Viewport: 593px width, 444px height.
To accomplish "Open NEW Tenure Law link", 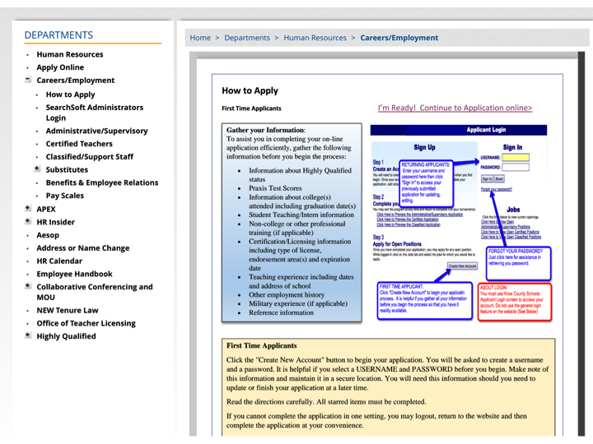I will [68, 310].
